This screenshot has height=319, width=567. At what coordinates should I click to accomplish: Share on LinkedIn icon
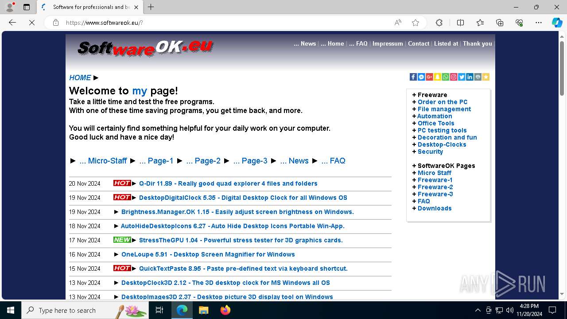[x=470, y=77]
